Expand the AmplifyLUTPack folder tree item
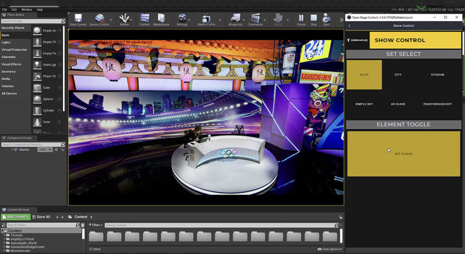Image resolution: width=465 pixels, height=254 pixels. point(5,239)
